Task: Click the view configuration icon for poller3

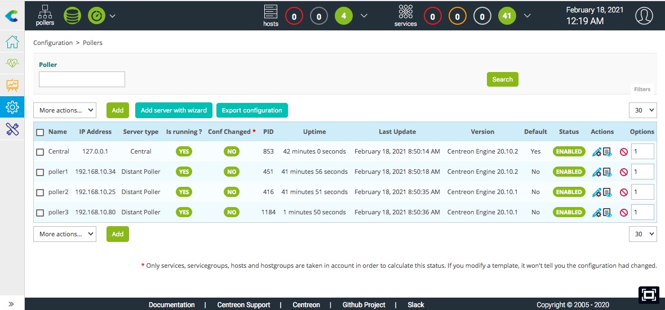Action: 607,213
